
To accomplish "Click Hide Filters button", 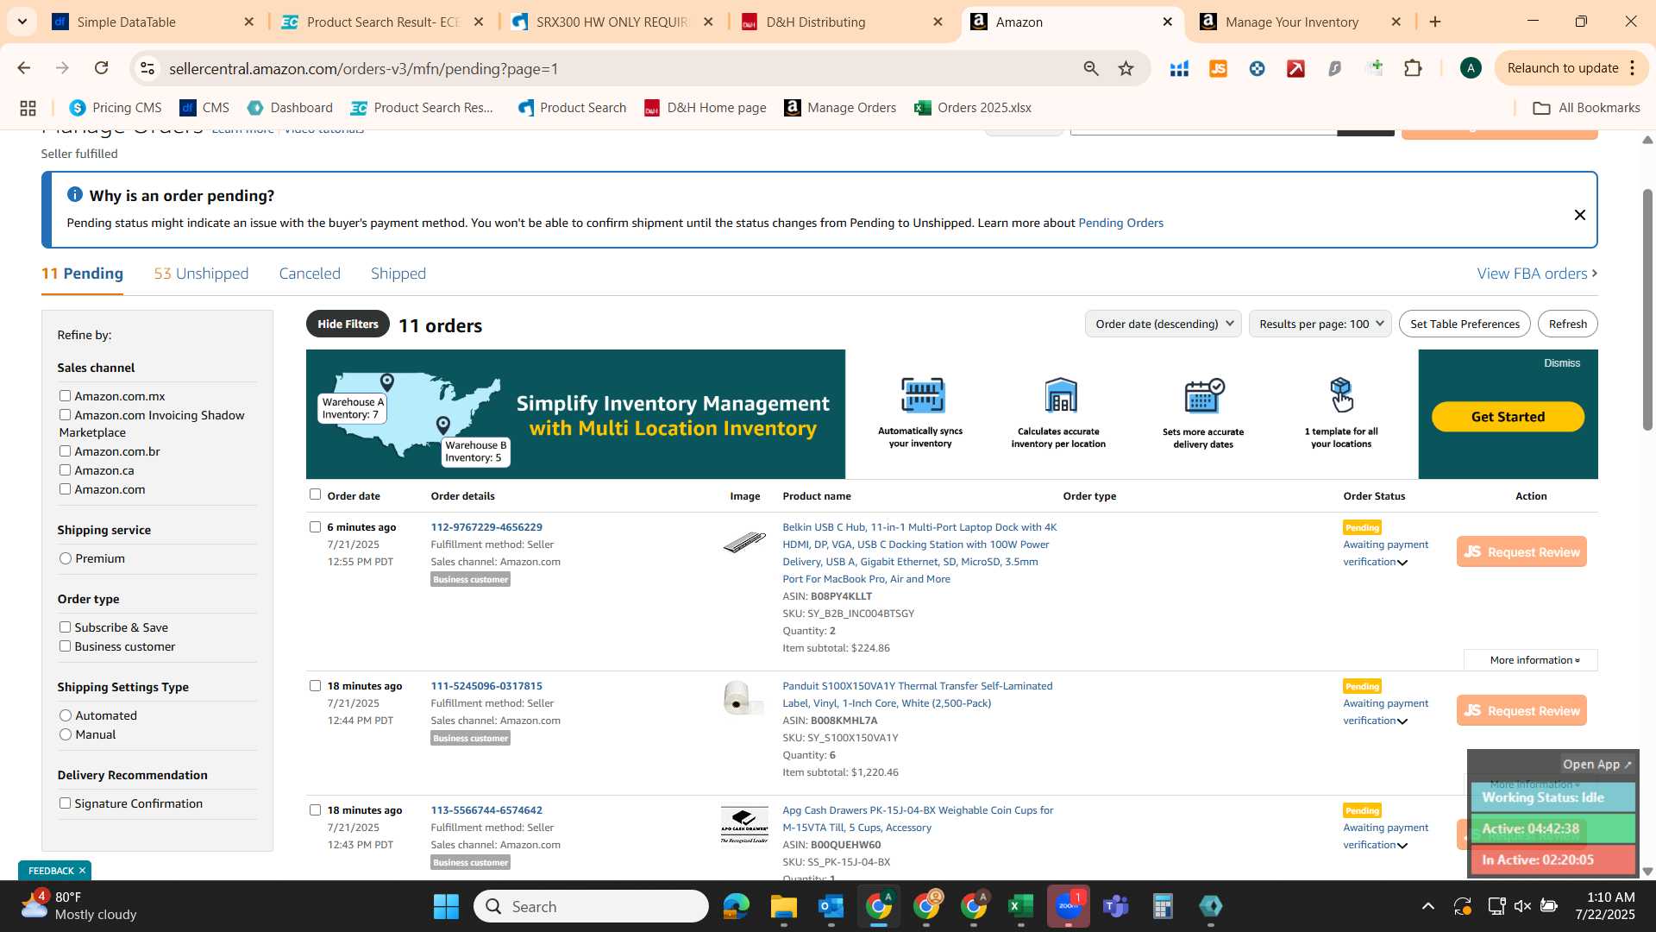I will (348, 324).
